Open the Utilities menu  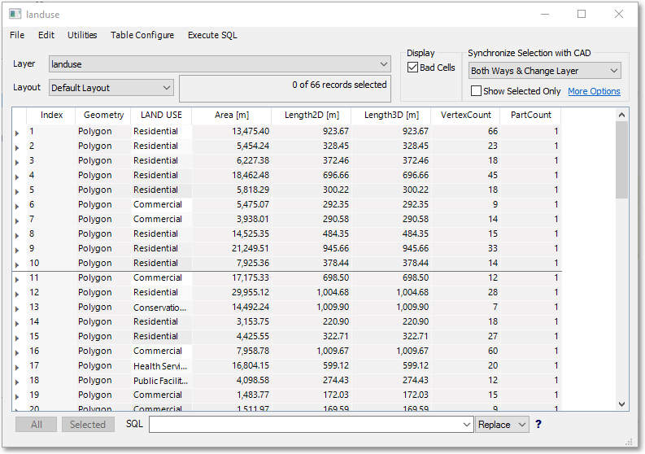click(82, 35)
